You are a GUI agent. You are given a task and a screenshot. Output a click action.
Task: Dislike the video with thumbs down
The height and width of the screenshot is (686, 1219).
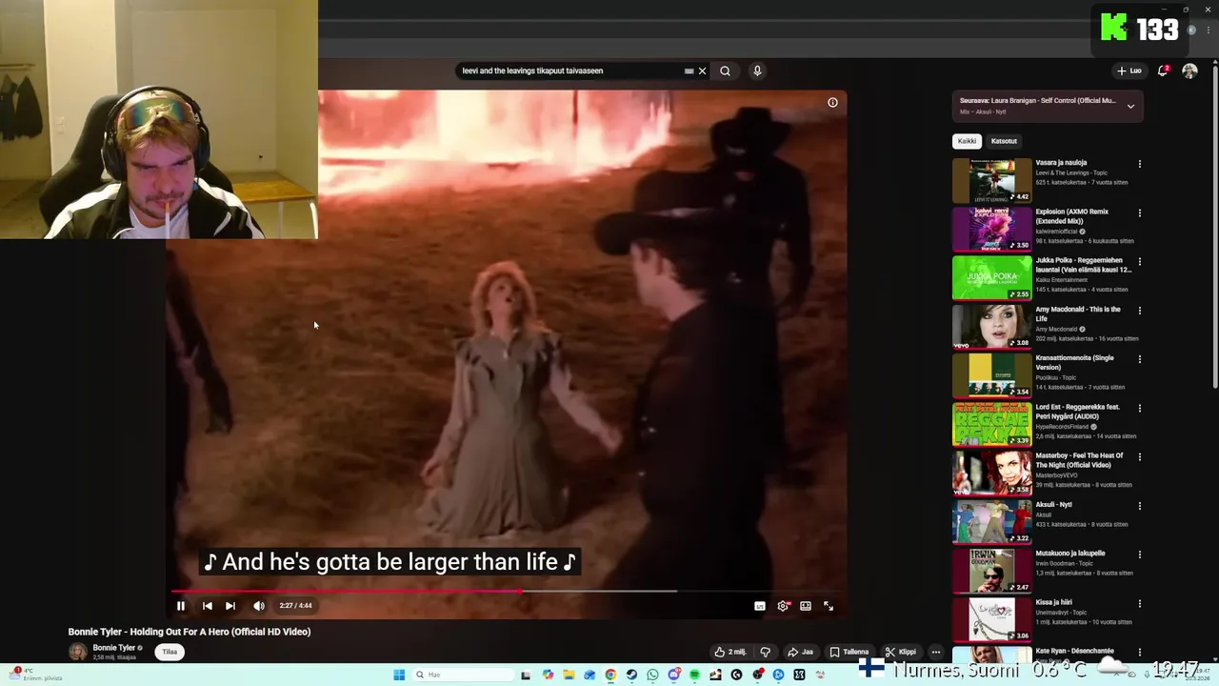[765, 652]
